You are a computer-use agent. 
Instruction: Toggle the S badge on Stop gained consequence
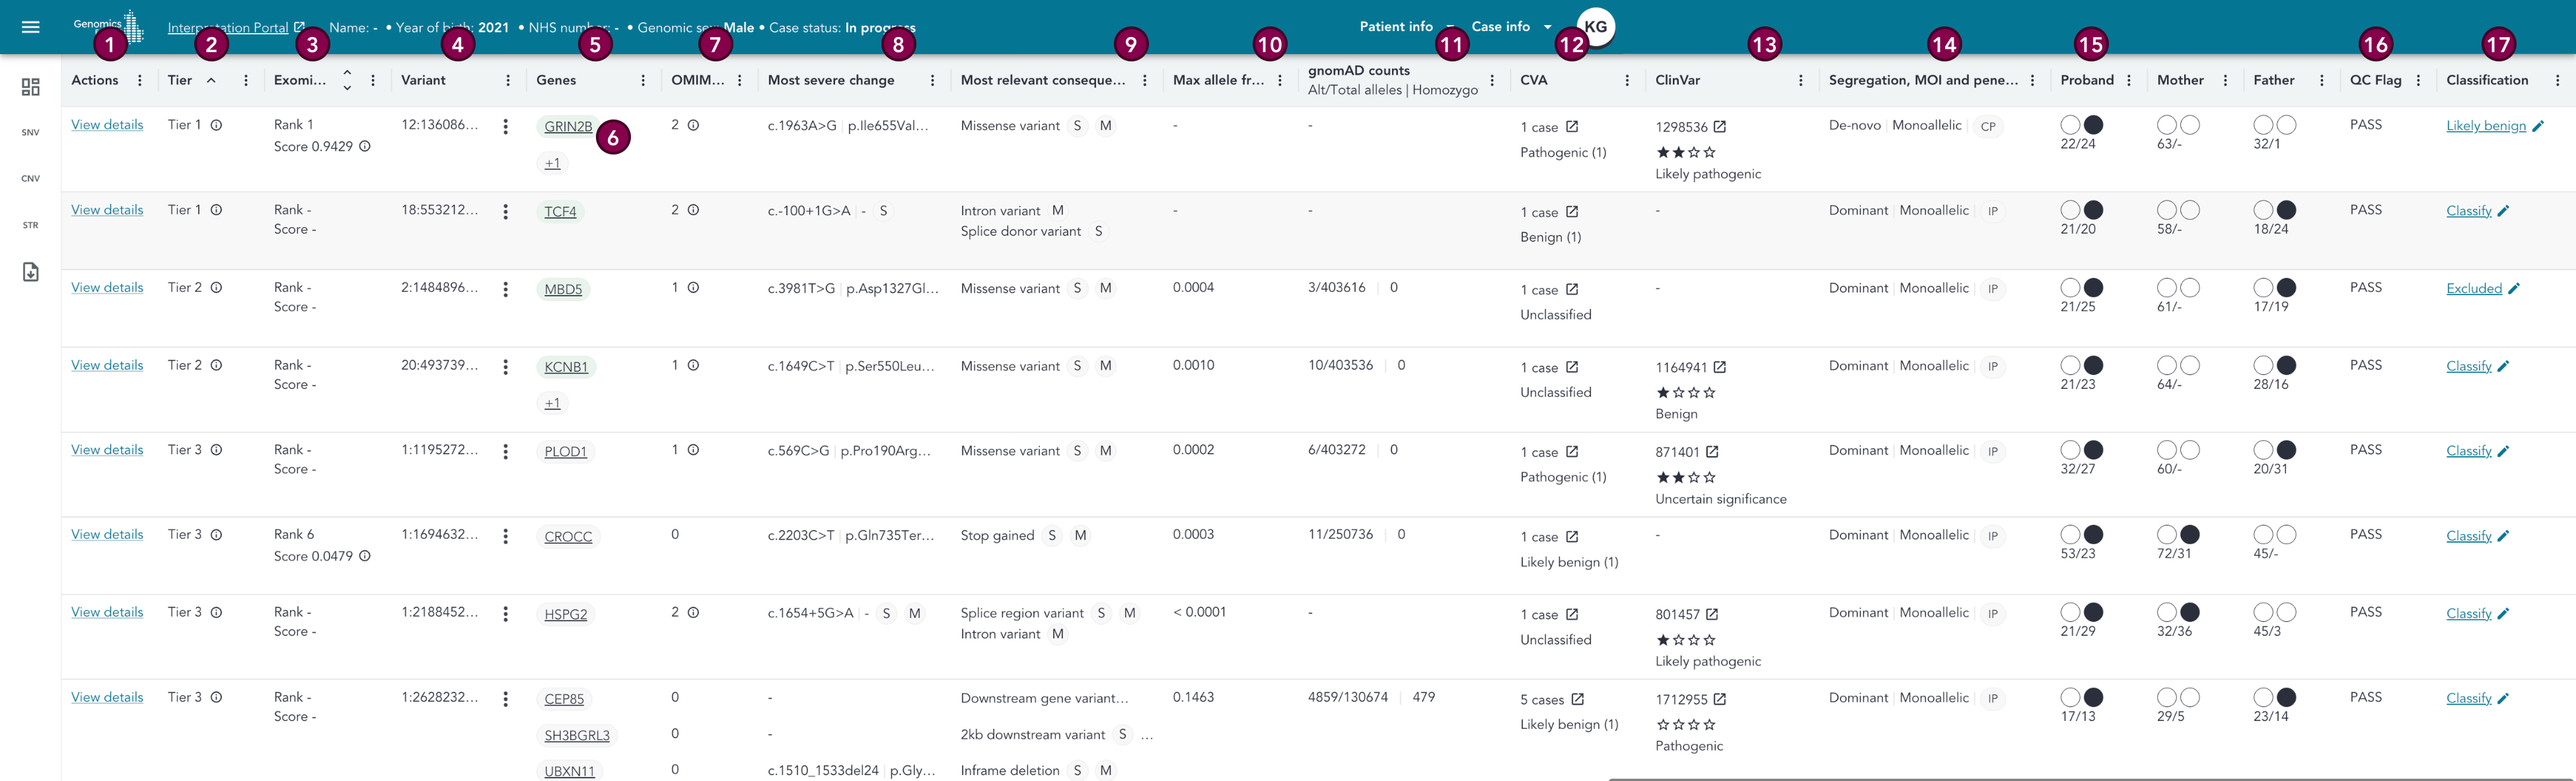coord(1051,536)
